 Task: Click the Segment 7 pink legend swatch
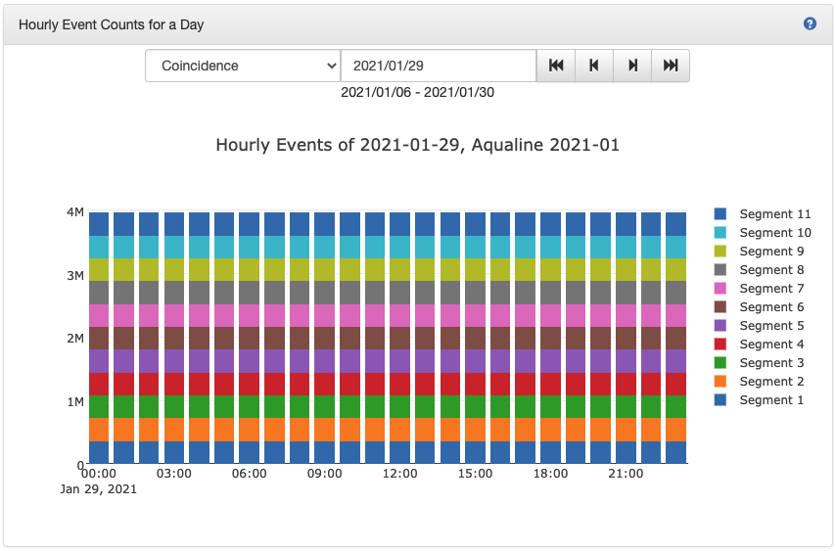click(720, 289)
